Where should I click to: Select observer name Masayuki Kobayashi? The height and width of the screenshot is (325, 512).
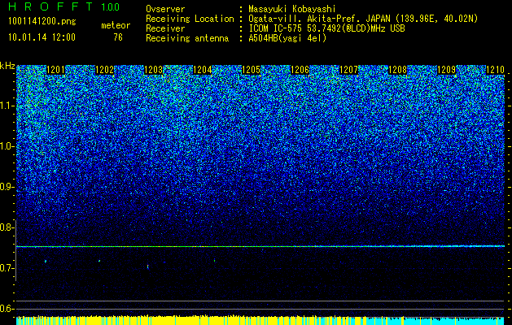pos(291,9)
